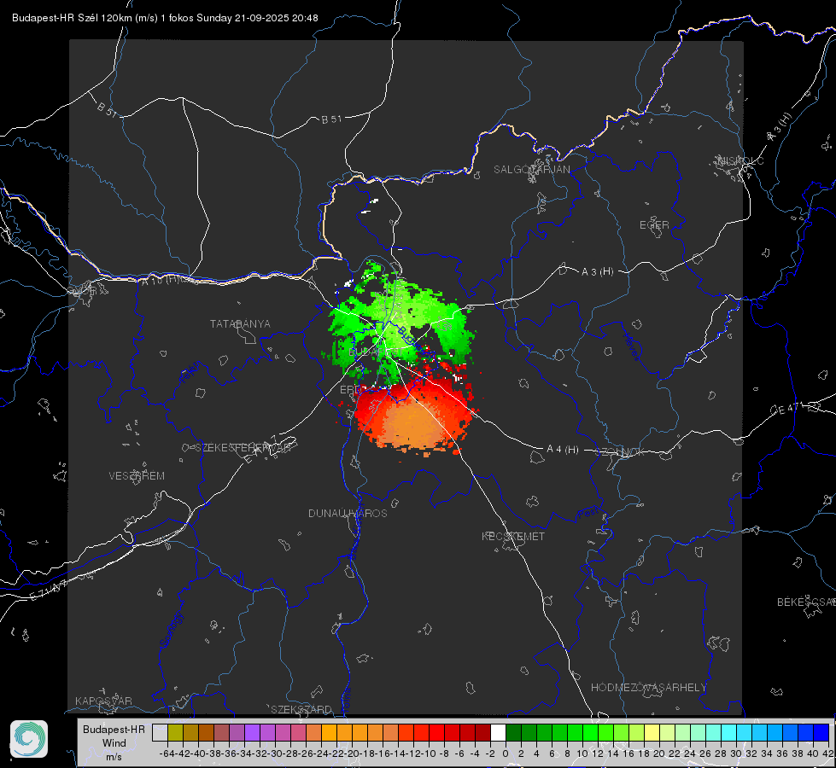Select the orange swatch between -24 and -22

point(329,732)
